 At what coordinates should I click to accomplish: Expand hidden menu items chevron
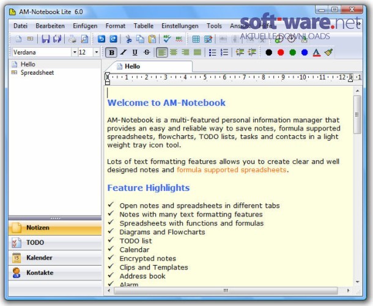point(359,24)
